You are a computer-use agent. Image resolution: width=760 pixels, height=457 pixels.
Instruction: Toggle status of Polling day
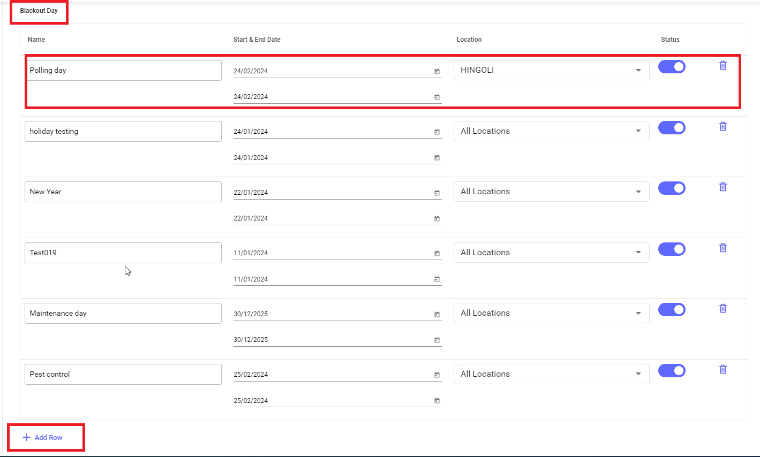tap(672, 66)
